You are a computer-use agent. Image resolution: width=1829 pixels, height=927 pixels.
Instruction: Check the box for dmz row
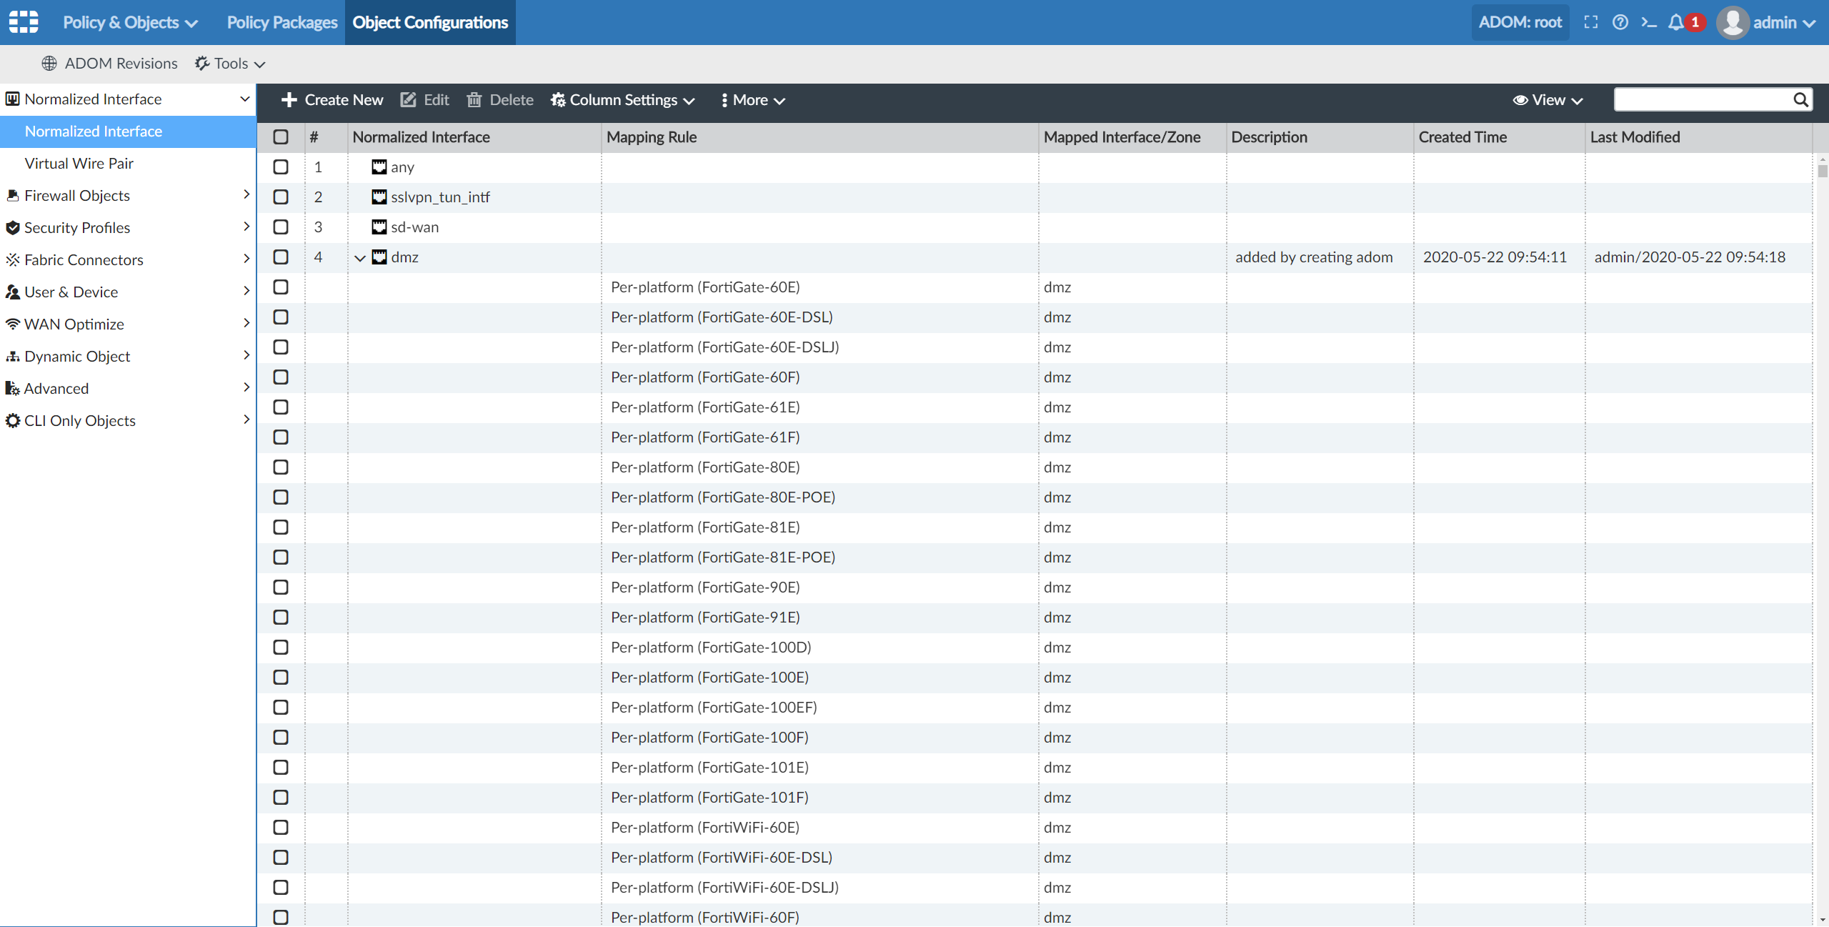coord(281,257)
